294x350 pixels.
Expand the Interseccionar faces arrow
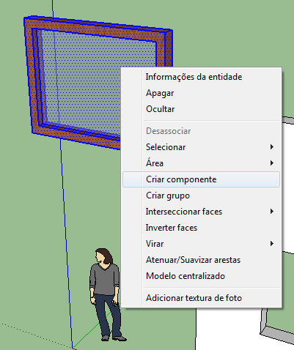(272, 212)
